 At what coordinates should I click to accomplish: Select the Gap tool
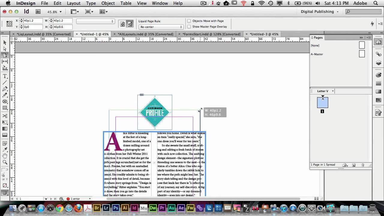click(5, 61)
